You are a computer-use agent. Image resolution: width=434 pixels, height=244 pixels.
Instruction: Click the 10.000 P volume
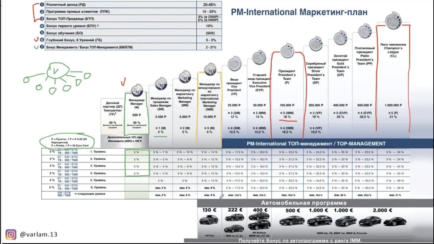point(210,117)
